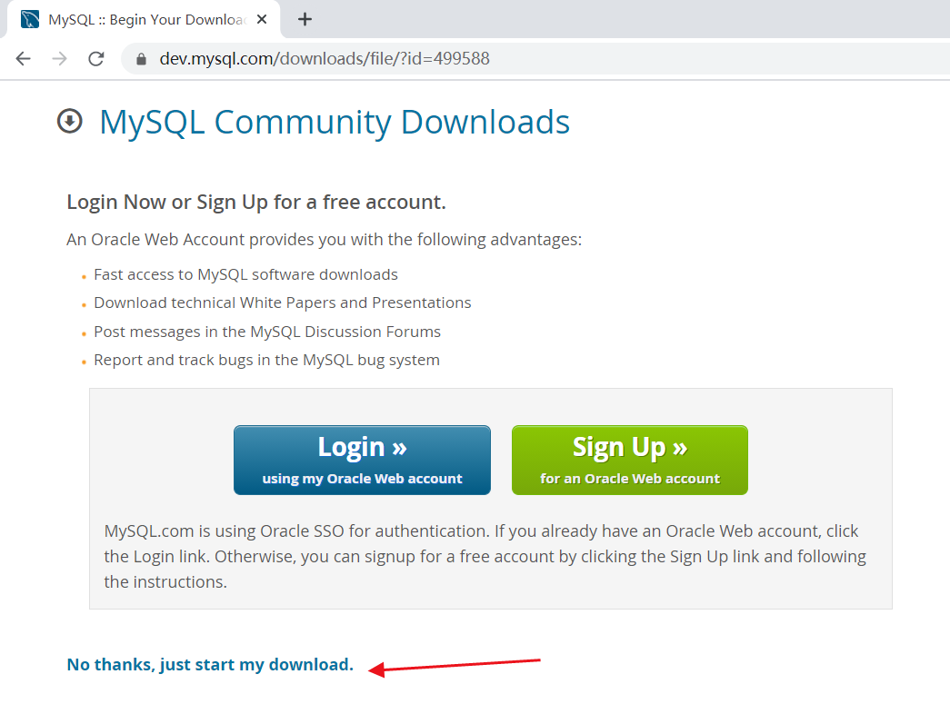Click the browser forward arrow
This screenshot has width=950, height=704.
click(x=60, y=59)
